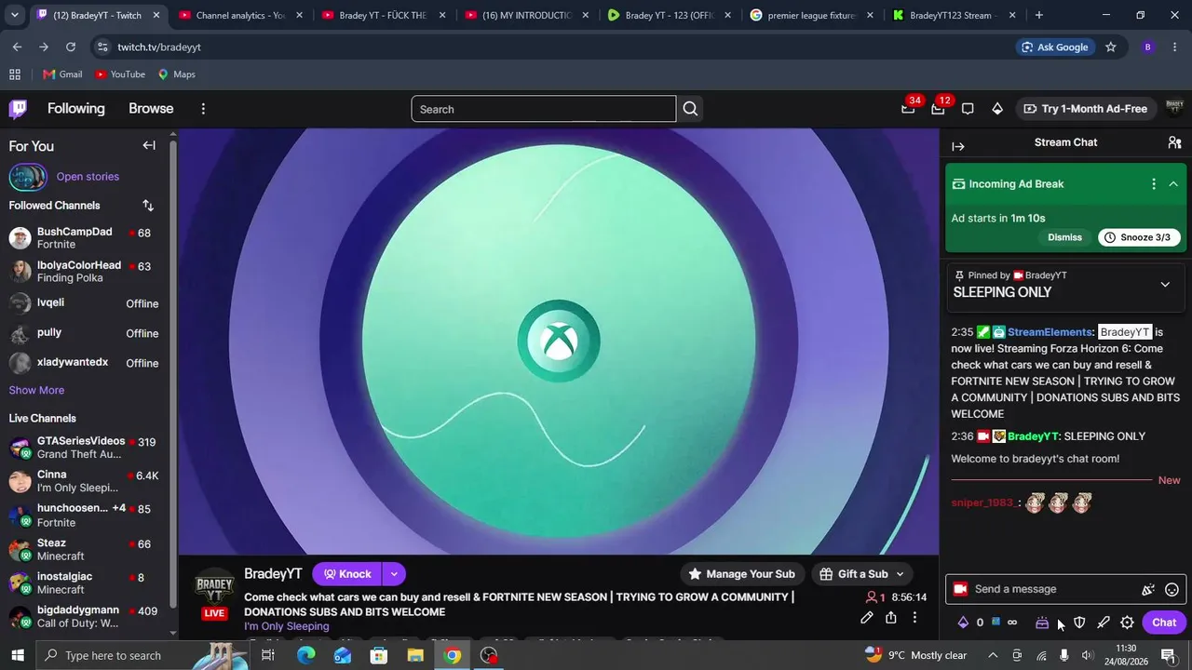
Task: Open BushCampDad's channel in the sidebar
Action: (x=85, y=238)
